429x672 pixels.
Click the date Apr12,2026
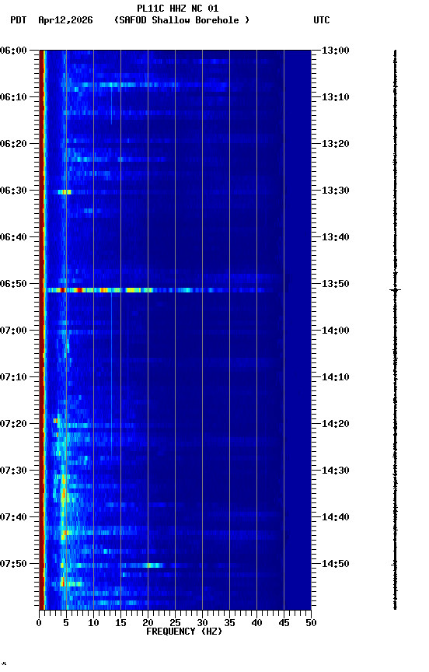coord(65,20)
